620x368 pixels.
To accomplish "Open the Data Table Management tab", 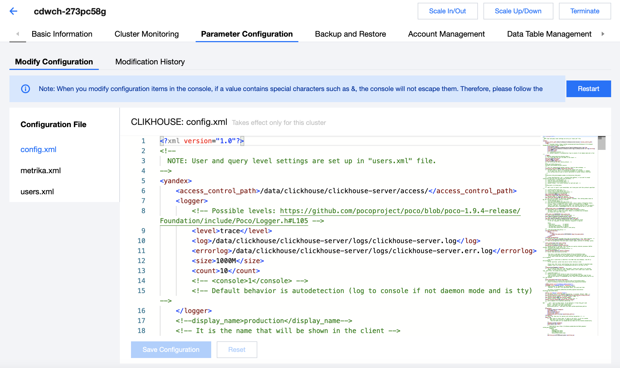I will [x=549, y=34].
